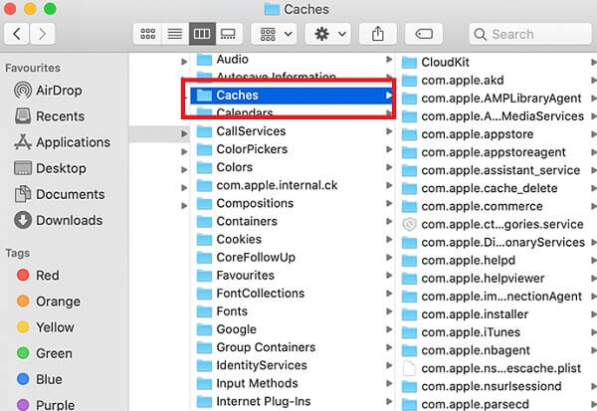This screenshot has width=597, height=411.
Task: Select the CoreFollowUp folder
Action: 293,258
